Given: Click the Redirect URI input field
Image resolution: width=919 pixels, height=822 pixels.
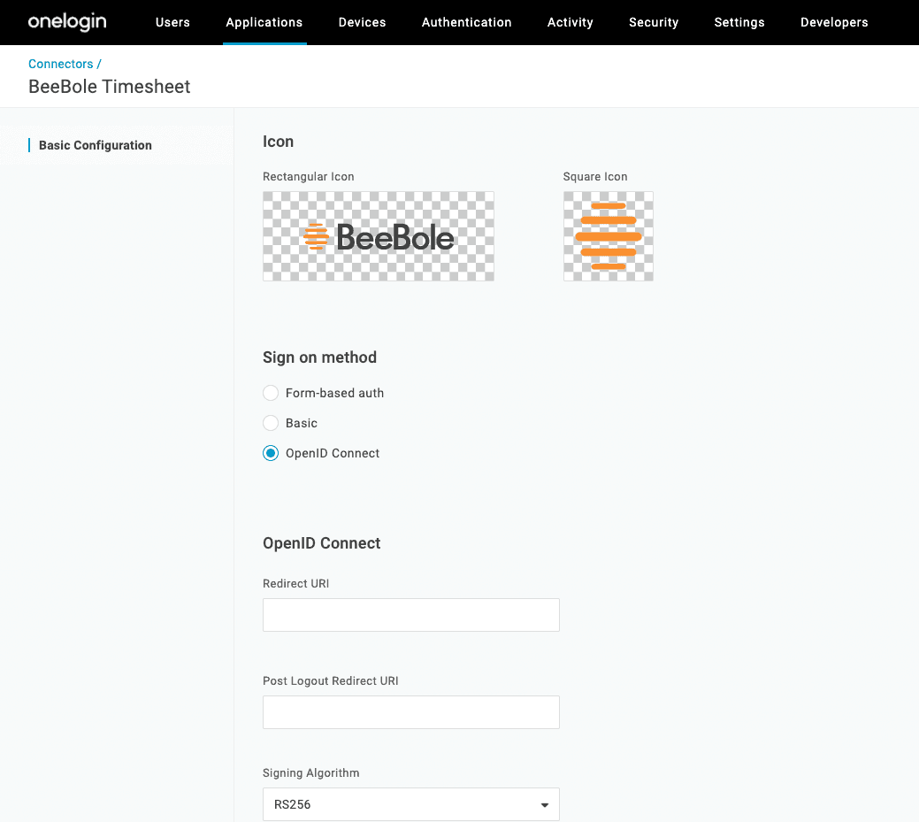Looking at the screenshot, I should point(410,615).
